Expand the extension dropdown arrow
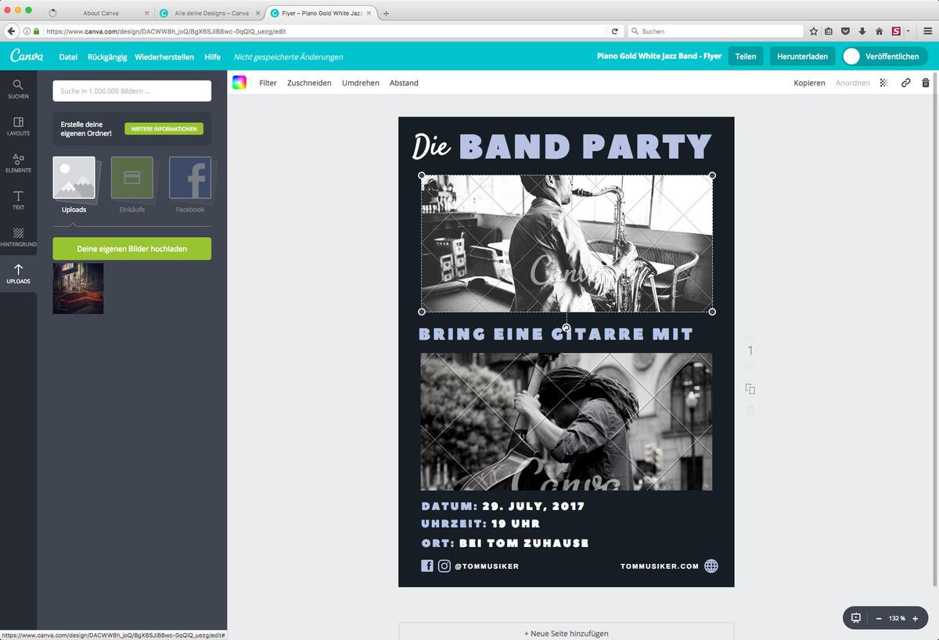This screenshot has width=939, height=640. click(908, 31)
